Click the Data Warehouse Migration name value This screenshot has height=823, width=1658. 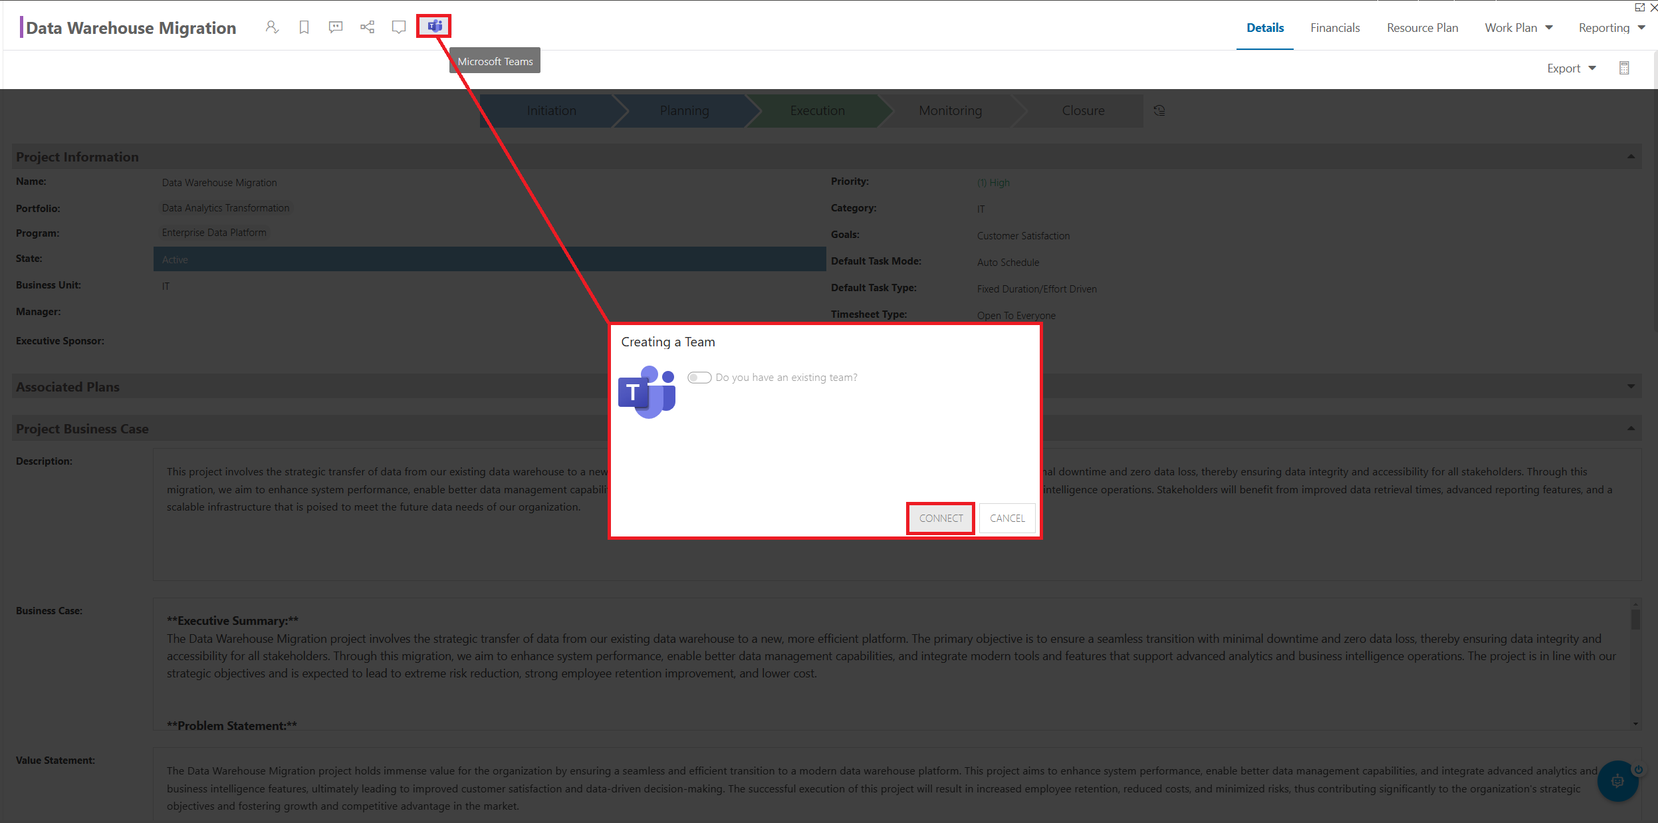[219, 183]
